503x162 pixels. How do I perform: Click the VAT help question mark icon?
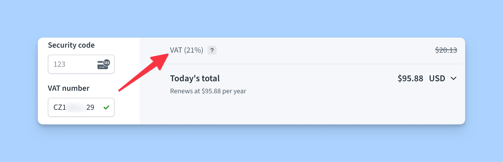click(212, 50)
